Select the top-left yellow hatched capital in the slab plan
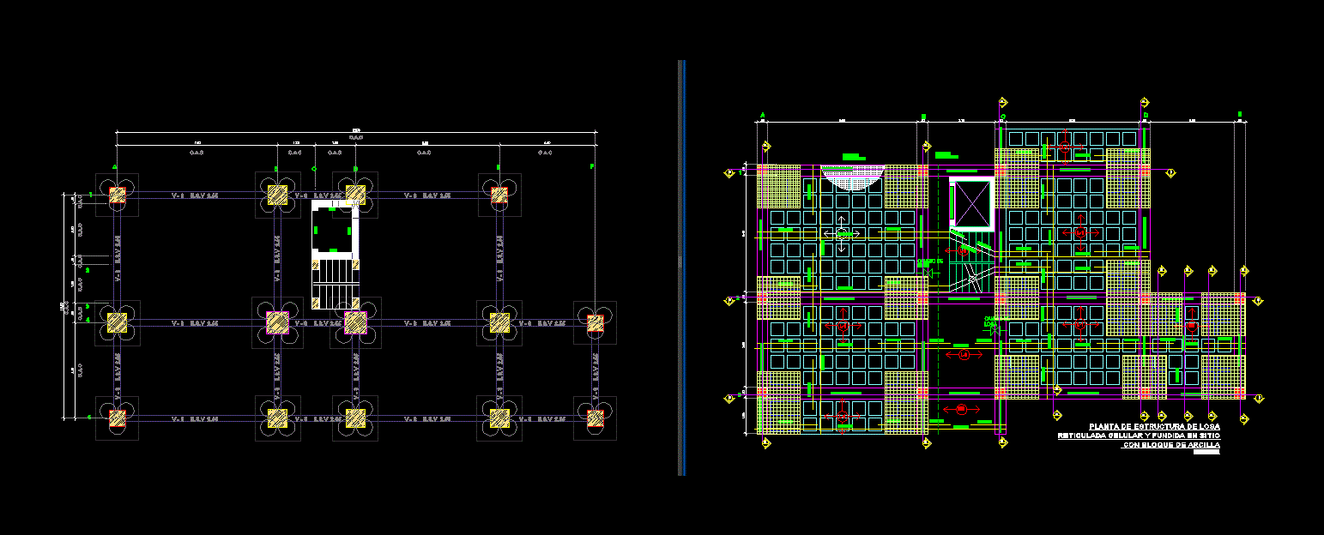 click(779, 186)
